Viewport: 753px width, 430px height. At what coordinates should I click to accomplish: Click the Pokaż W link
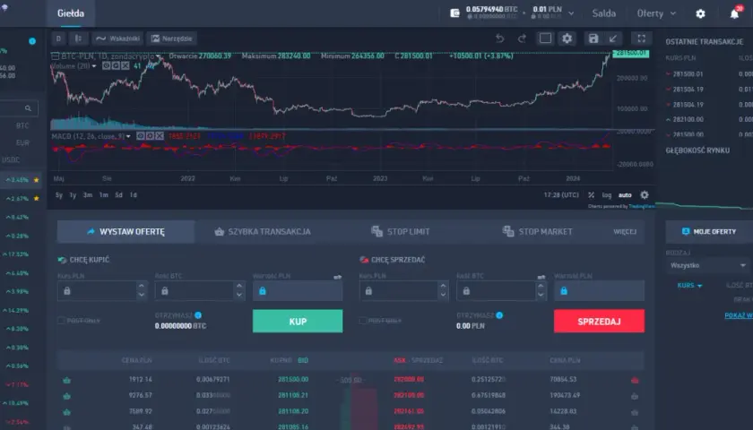click(x=739, y=315)
